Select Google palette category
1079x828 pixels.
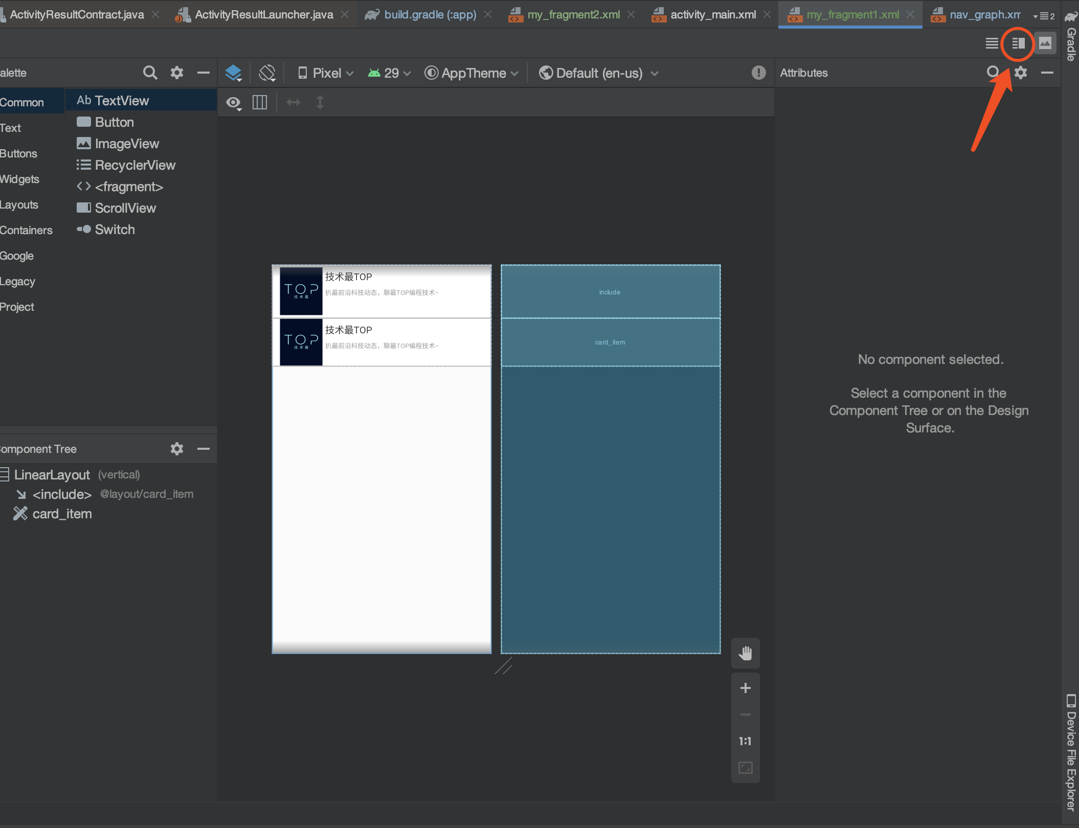click(32, 256)
